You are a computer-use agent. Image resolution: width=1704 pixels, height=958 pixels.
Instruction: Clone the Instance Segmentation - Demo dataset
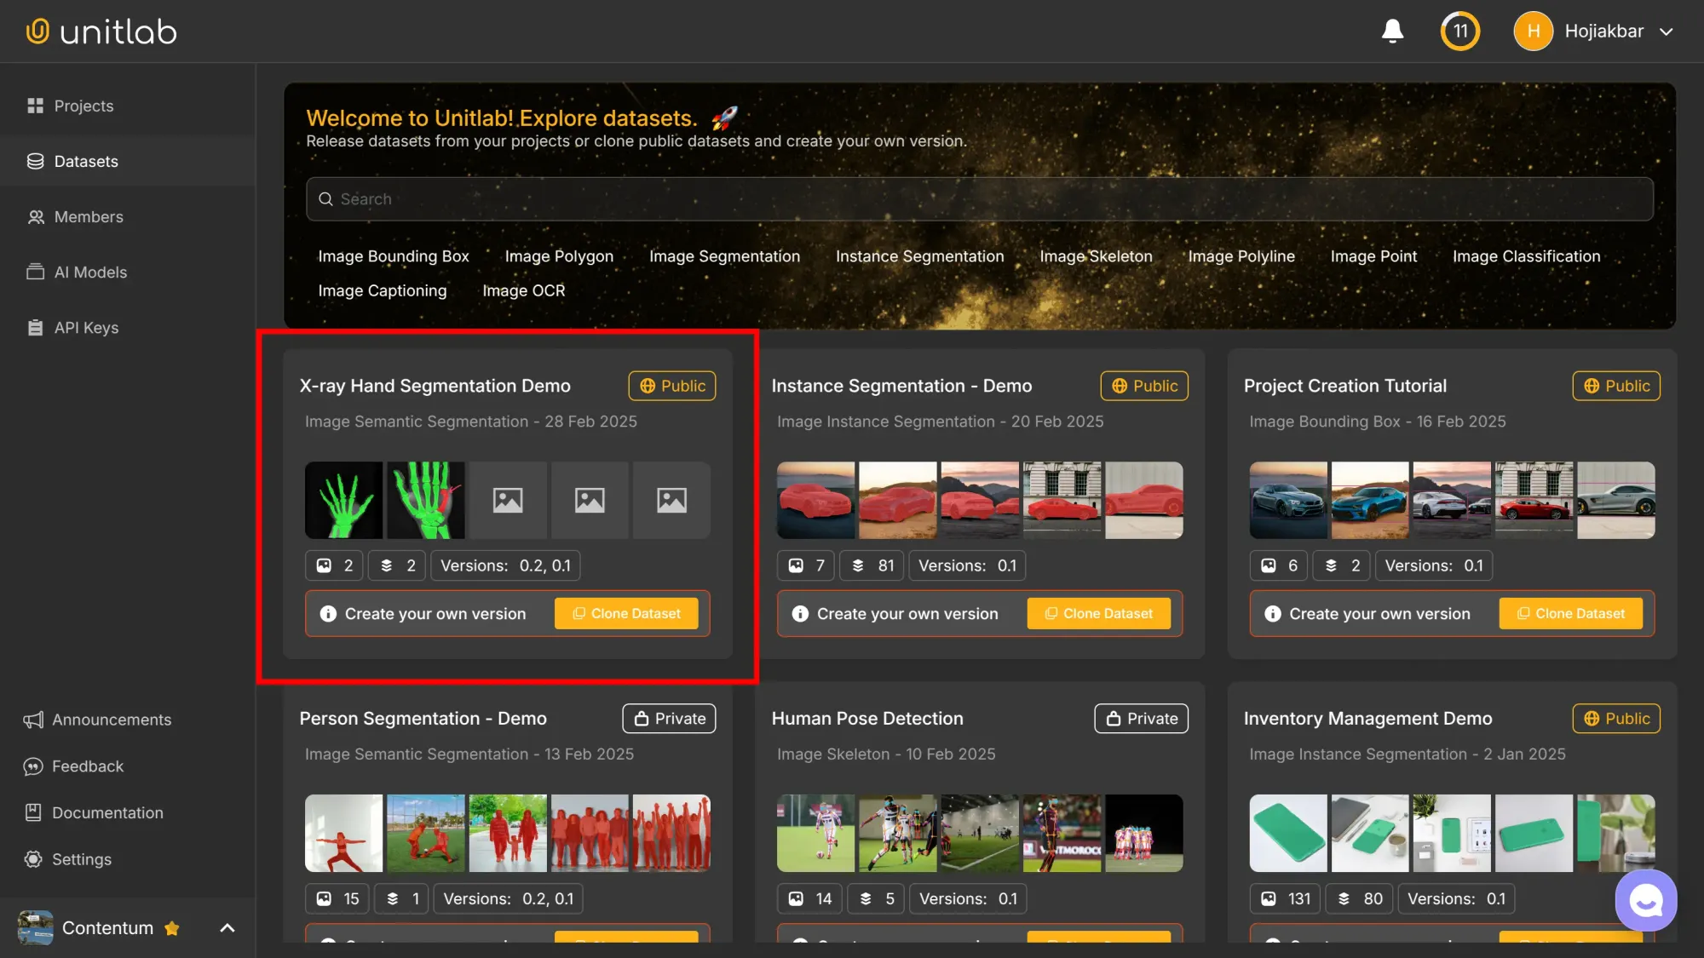[1098, 614]
